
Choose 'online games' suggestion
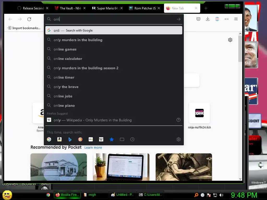(114, 49)
